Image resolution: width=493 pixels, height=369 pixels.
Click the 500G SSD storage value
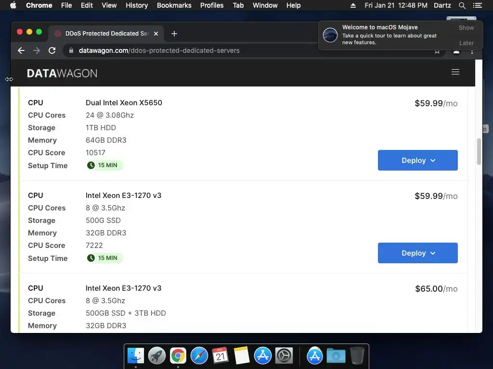(103, 220)
